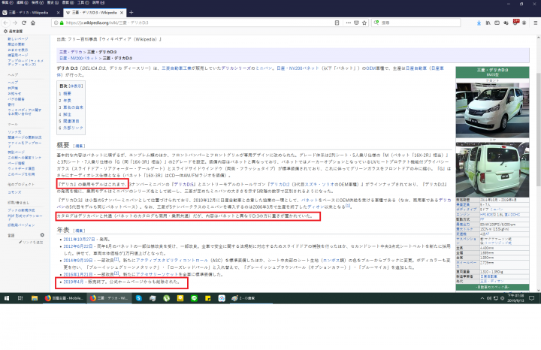
Task: Hide the table of contents via bracketed toggle
Action: click(76, 86)
